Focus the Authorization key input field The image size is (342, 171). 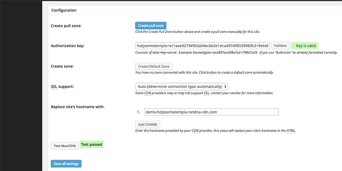click(x=202, y=46)
